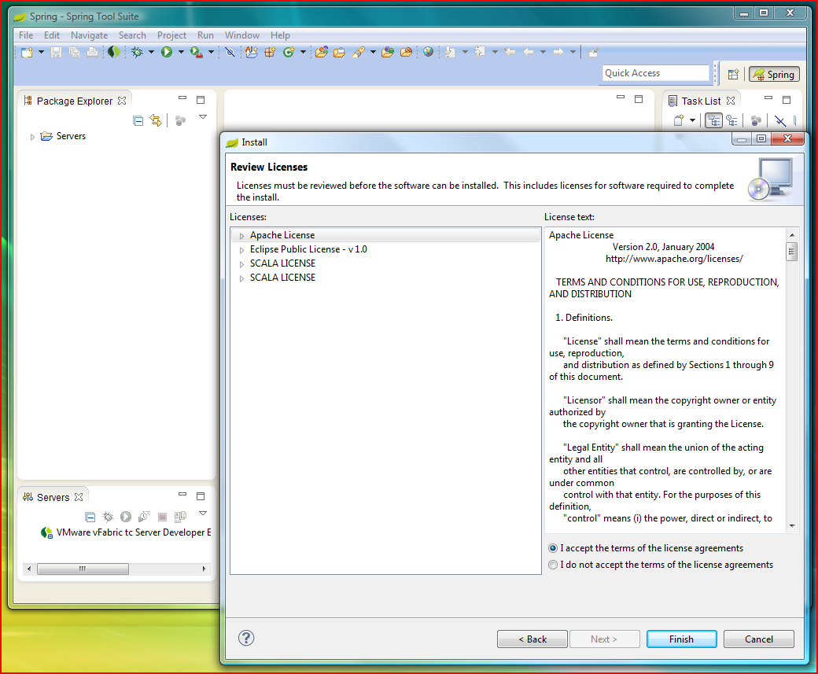Image resolution: width=818 pixels, height=674 pixels.
Task: Select 'I accept the terms' license option
Action: (553, 548)
